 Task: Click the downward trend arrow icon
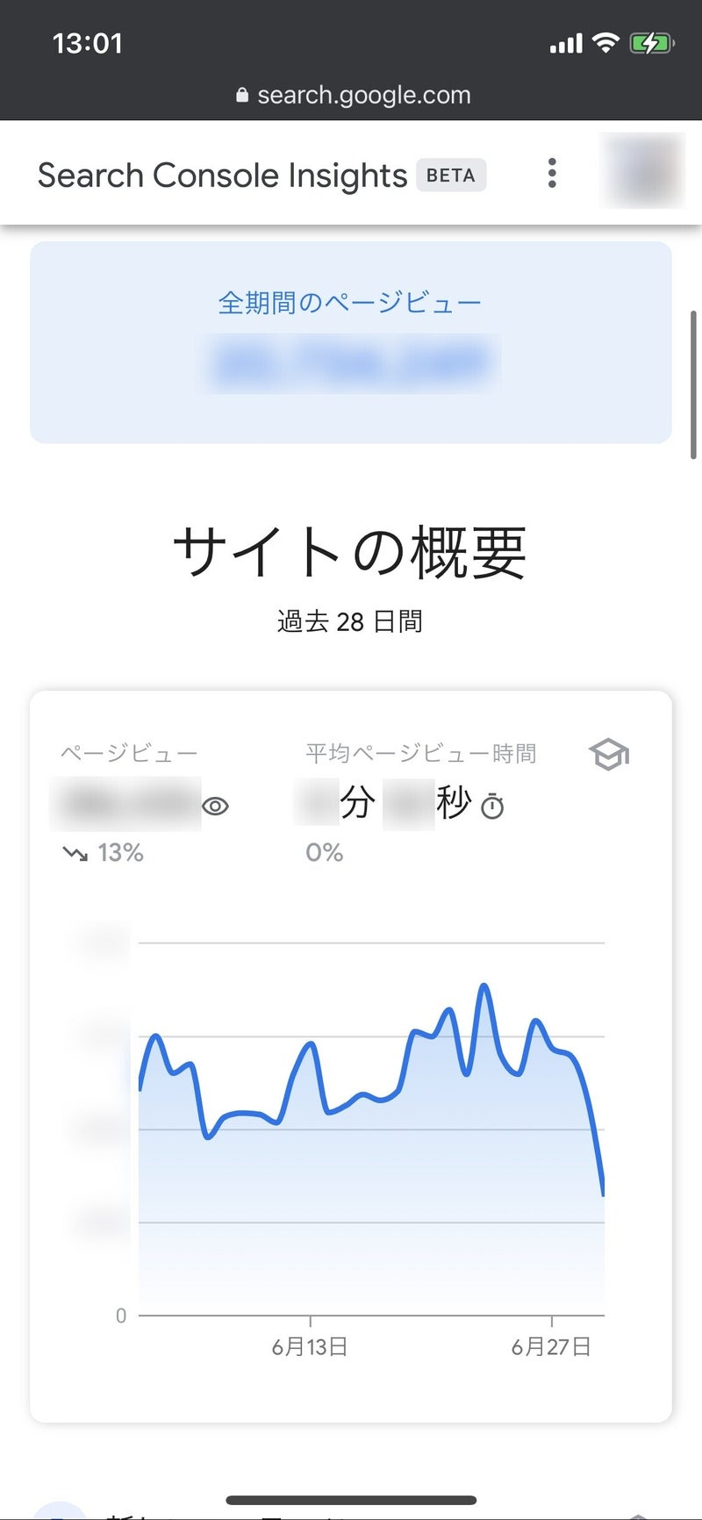point(75,852)
